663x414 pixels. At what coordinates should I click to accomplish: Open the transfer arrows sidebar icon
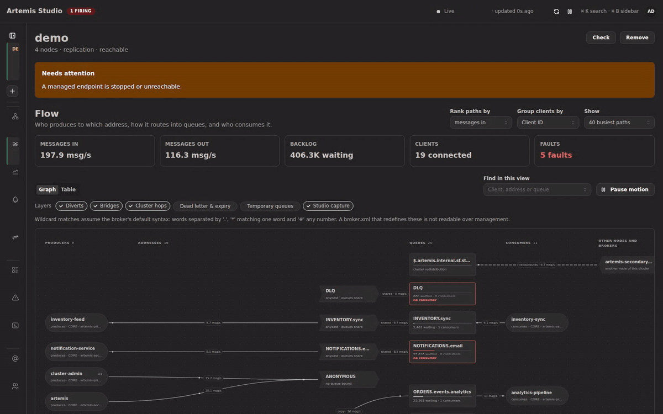tap(15, 237)
